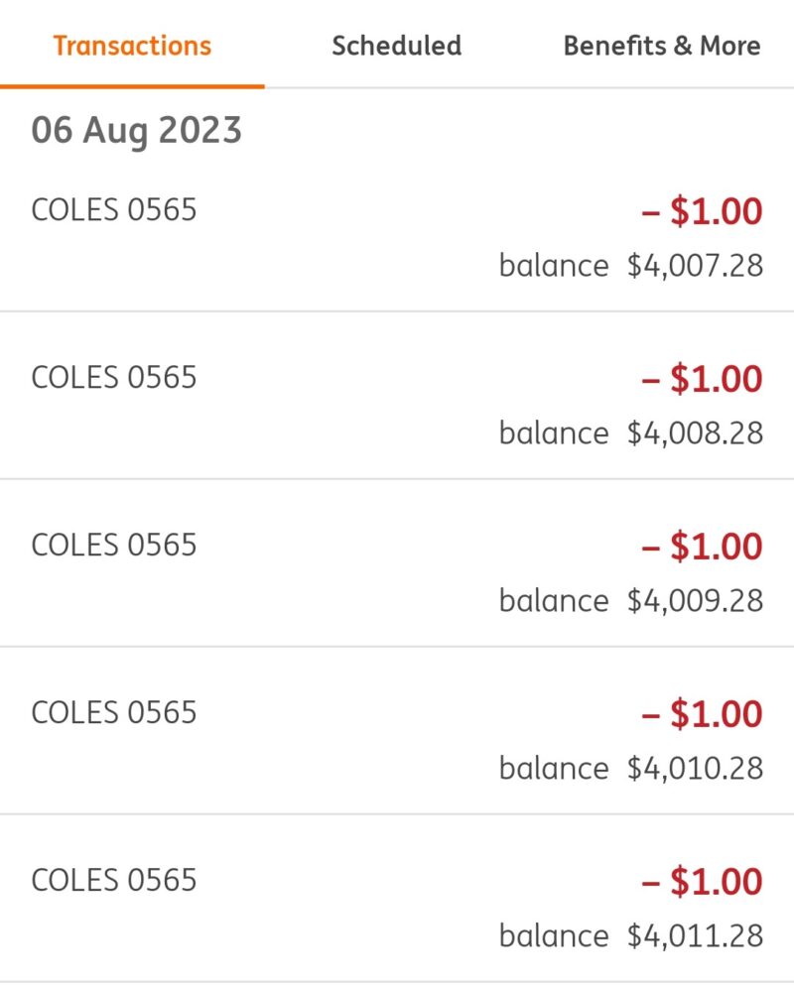
Task: Click the first COLES 0565 merchant name
Action: [x=114, y=210]
